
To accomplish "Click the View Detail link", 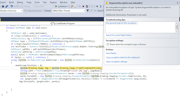I will [111, 53].
